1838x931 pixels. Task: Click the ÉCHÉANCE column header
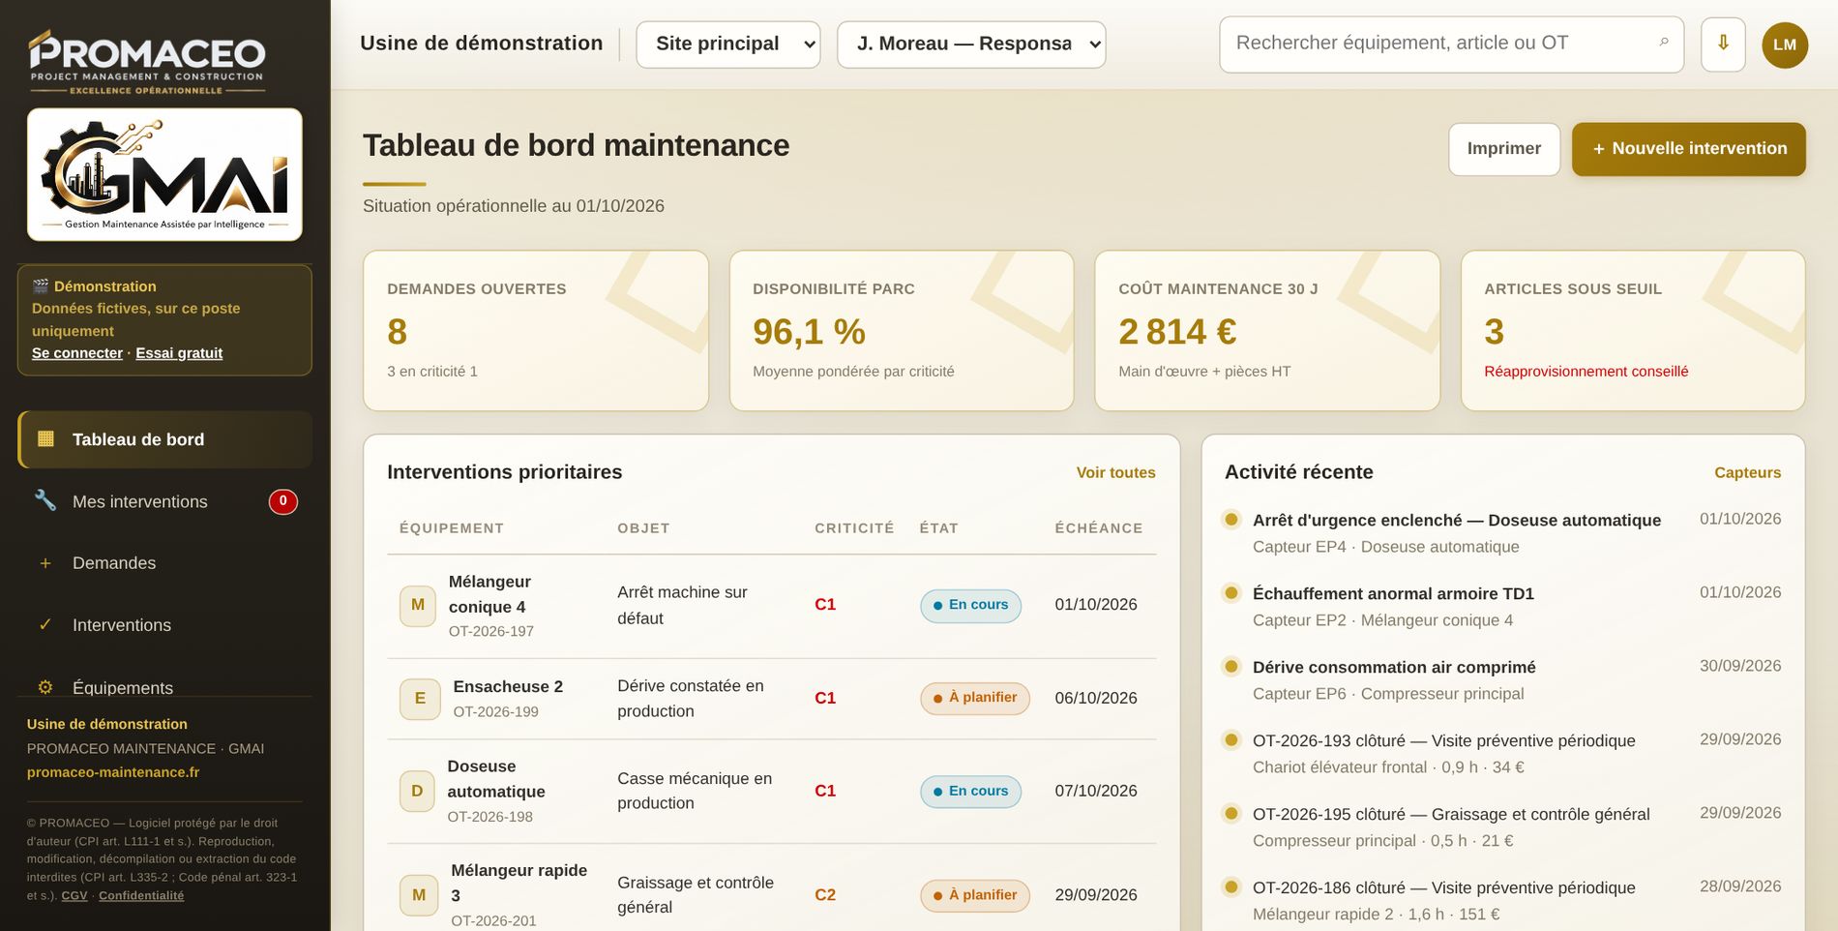(x=1099, y=528)
